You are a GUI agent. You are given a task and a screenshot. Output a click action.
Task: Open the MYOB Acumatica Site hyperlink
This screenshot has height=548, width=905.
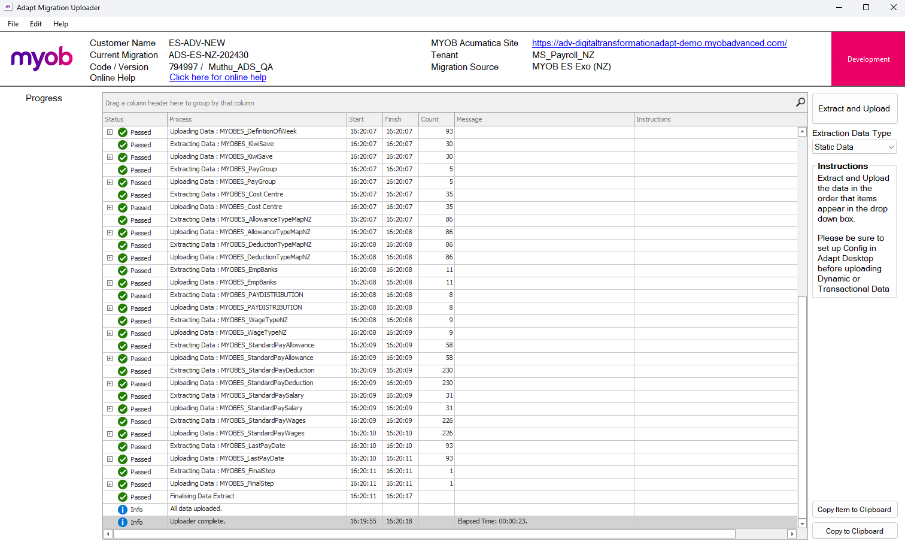(659, 43)
